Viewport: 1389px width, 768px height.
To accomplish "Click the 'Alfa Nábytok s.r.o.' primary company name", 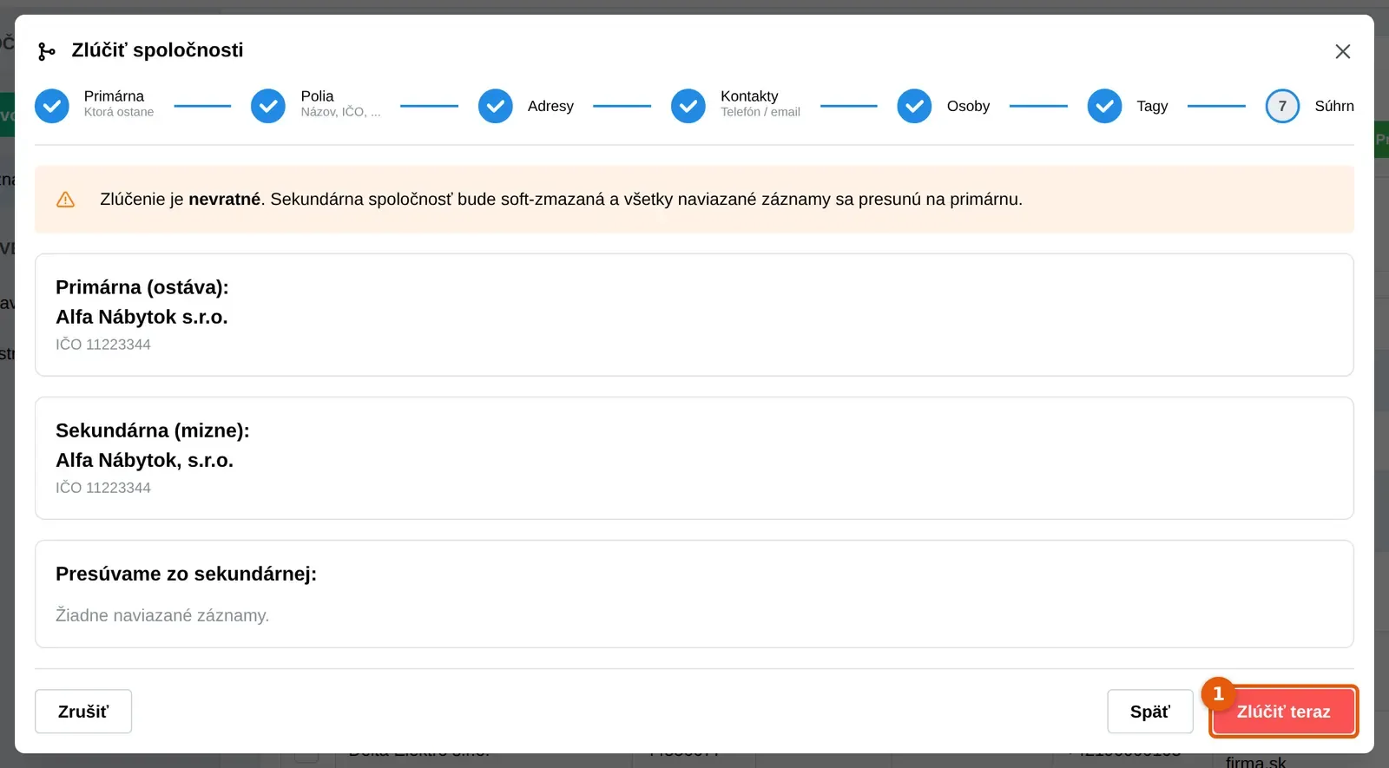I will click(x=142, y=317).
